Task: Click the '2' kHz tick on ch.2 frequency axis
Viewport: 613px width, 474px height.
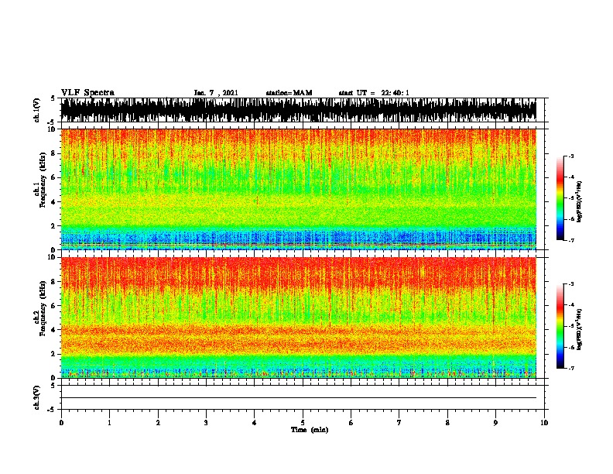Action: tap(53, 354)
